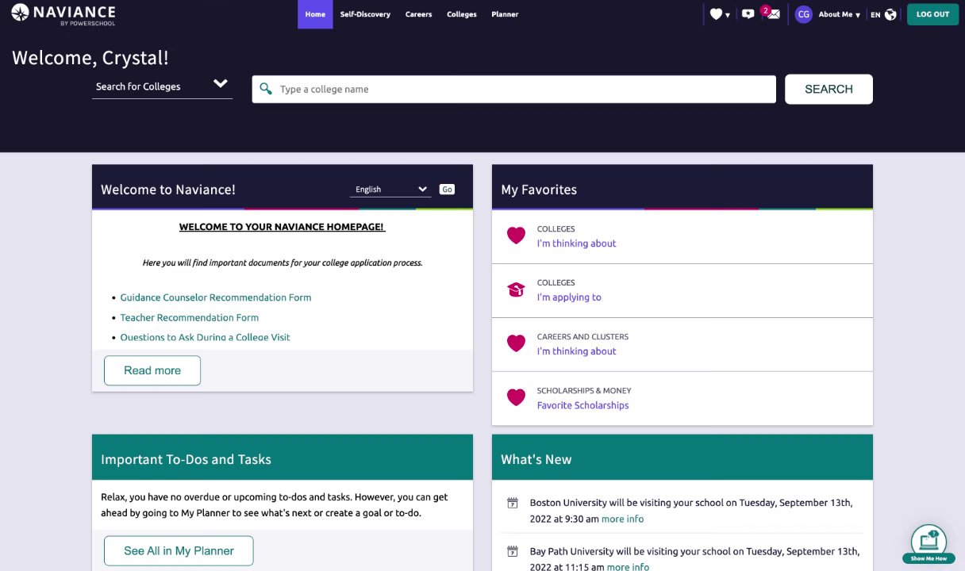965x571 pixels.
Task: Open Questions to Ask During a College Visit
Action: pyautogui.click(x=206, y=337)
